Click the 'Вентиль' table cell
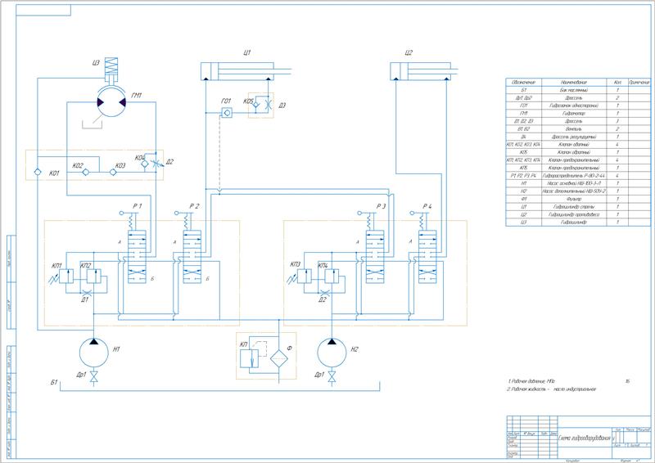Viewport: 655px width, 463px height. 574,129
